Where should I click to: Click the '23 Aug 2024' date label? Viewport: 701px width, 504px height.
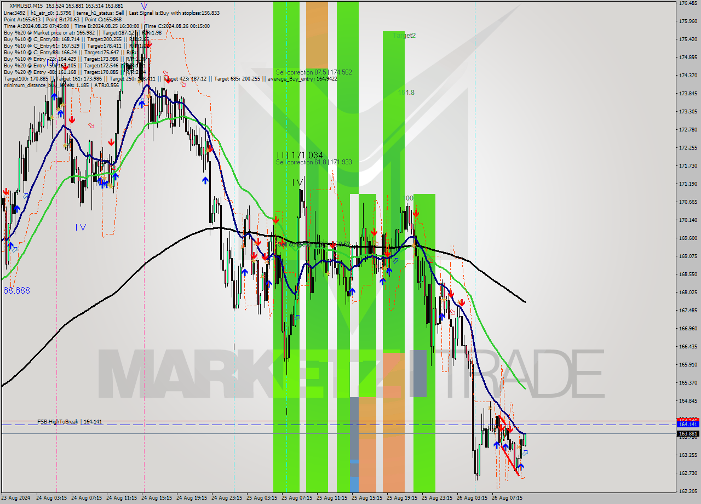[x=16, y=498]
